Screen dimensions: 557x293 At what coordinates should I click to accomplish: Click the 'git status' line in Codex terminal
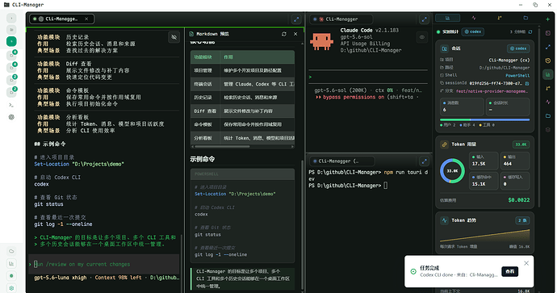(x=48, y=204)
